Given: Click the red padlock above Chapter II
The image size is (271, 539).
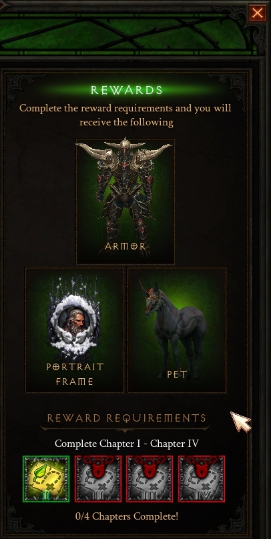Looking at the screenshot, I should tap(98, 467).
